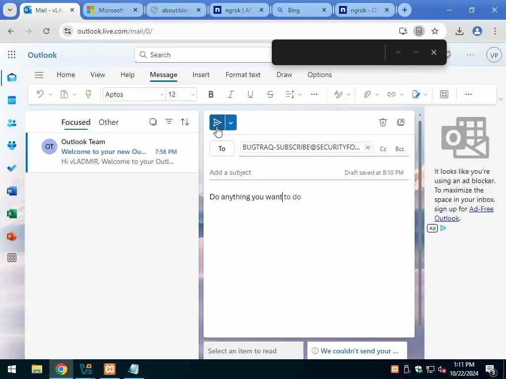Viewport: 506px width, 379px height.
Task: Open the message list sort arrows
Action: coord(185,122)
